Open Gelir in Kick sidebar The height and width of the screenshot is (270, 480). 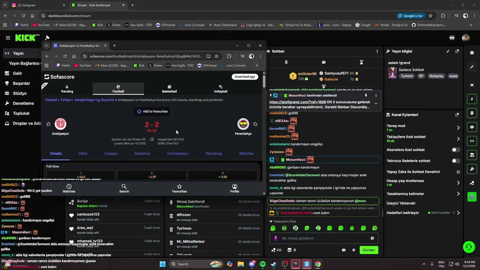tap(17, 73)
